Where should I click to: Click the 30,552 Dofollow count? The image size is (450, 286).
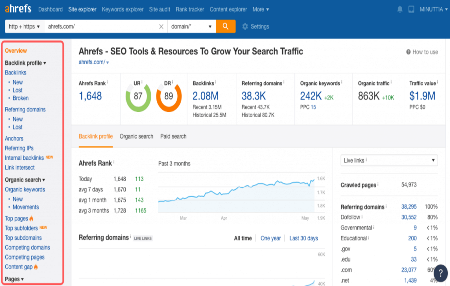pyautogui.click(x=409, y=217)
